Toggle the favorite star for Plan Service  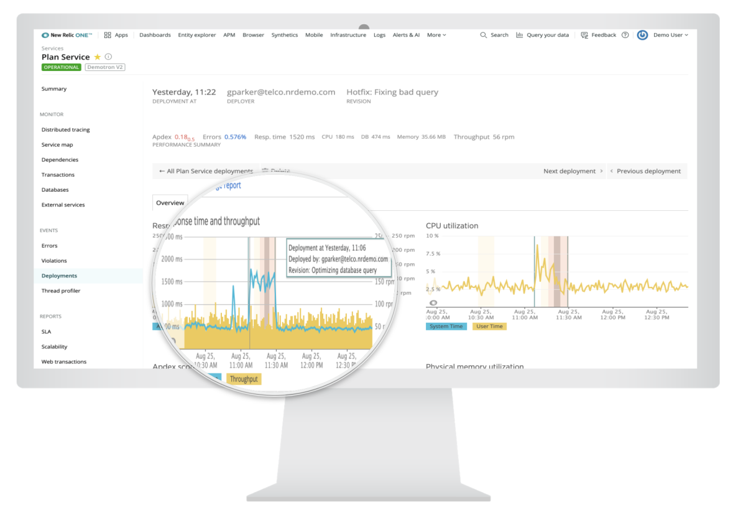pyautogui.click(x=97, y=57)
